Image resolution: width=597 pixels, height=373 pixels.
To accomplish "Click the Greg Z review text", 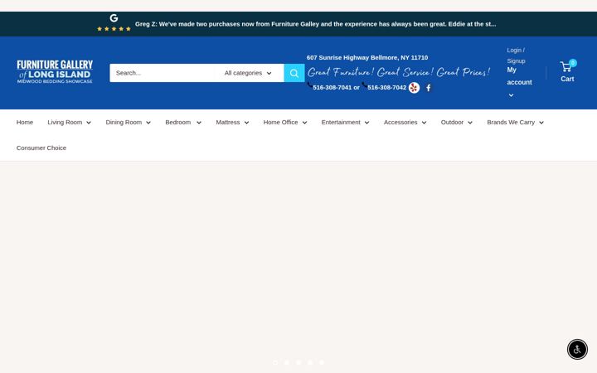I will click(x=315, y=24).
